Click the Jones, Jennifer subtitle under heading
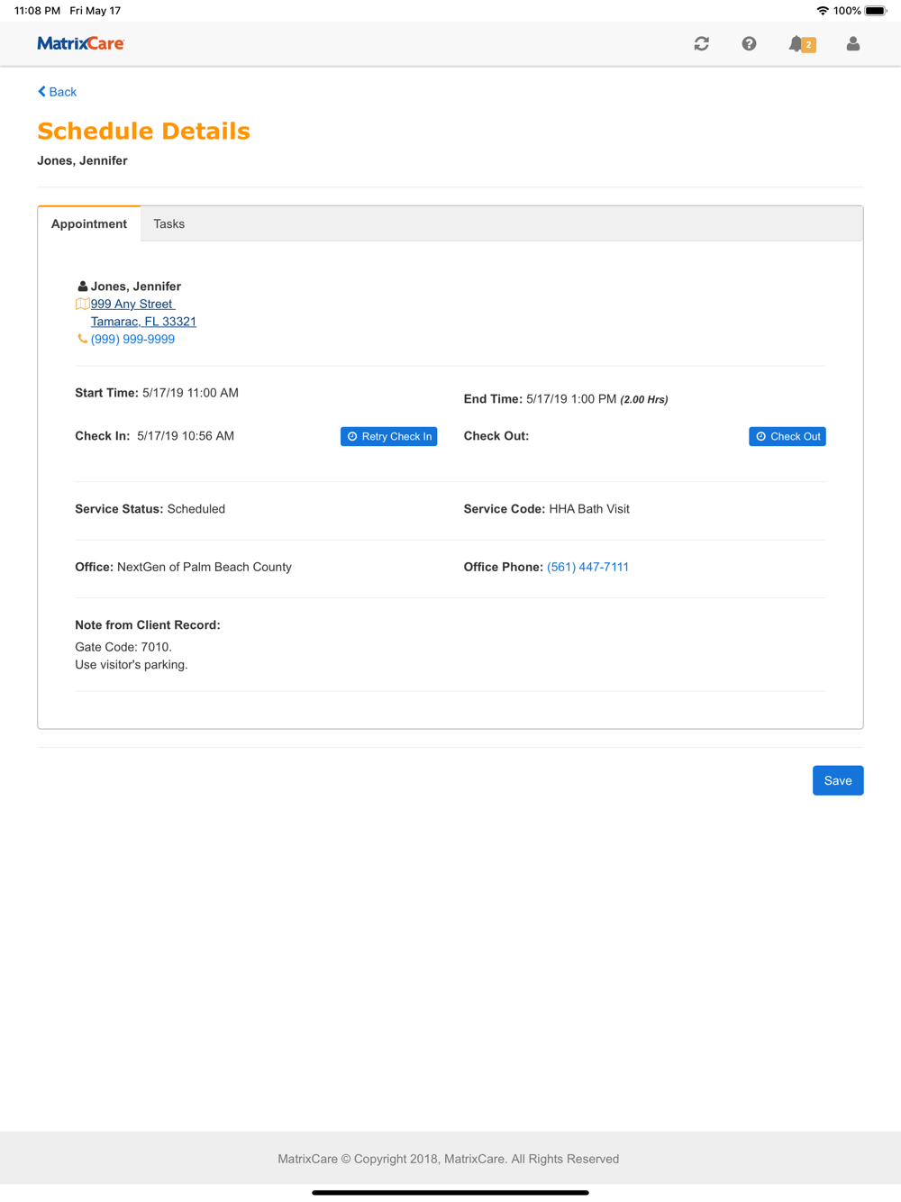Screen dimensions: 901x1202 click(82, 160)
